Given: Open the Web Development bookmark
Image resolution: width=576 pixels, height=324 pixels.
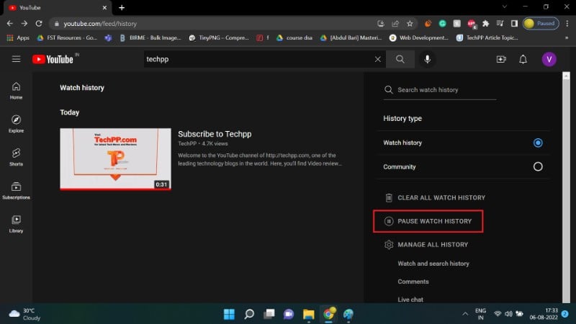Looking at the screenshot, I should [419, 37].
